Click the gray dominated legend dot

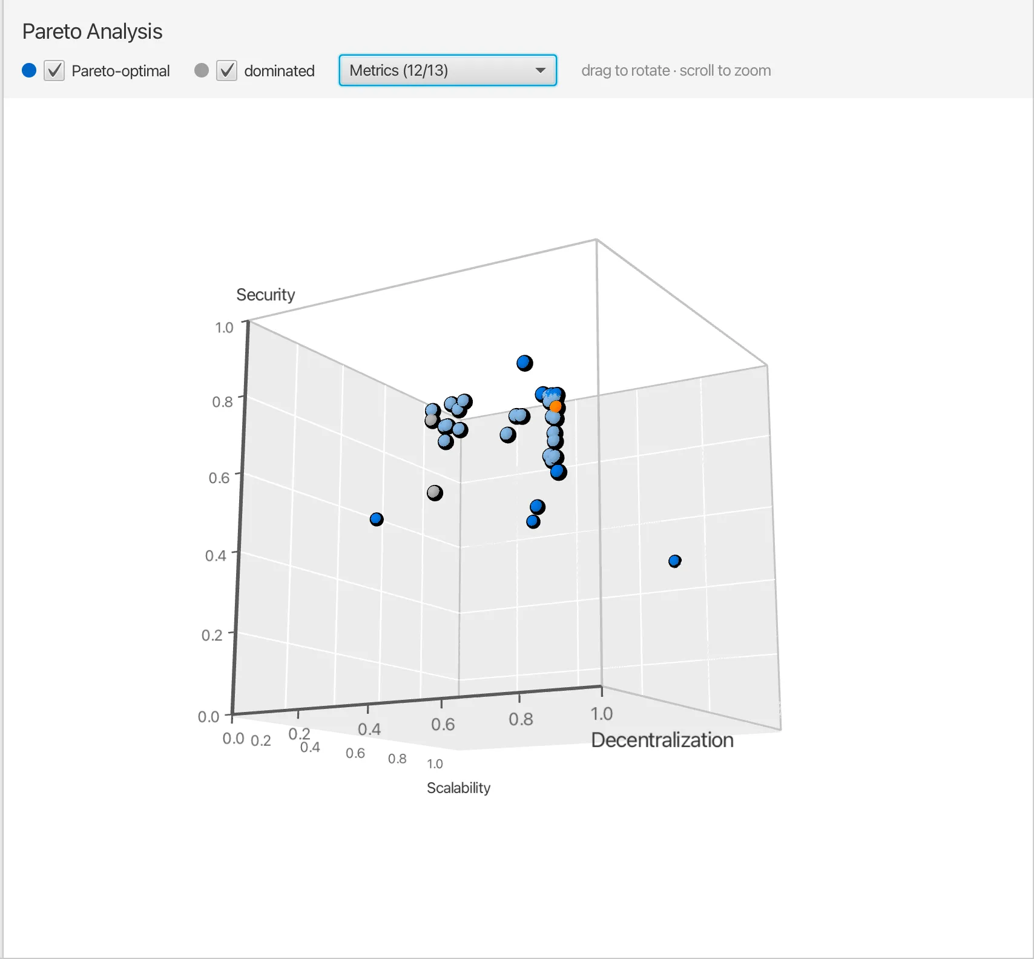(x=202, y=71)
